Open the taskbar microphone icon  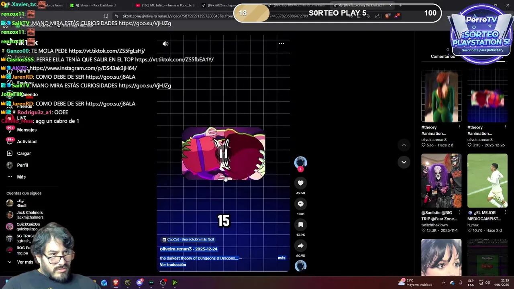point(461,283)
